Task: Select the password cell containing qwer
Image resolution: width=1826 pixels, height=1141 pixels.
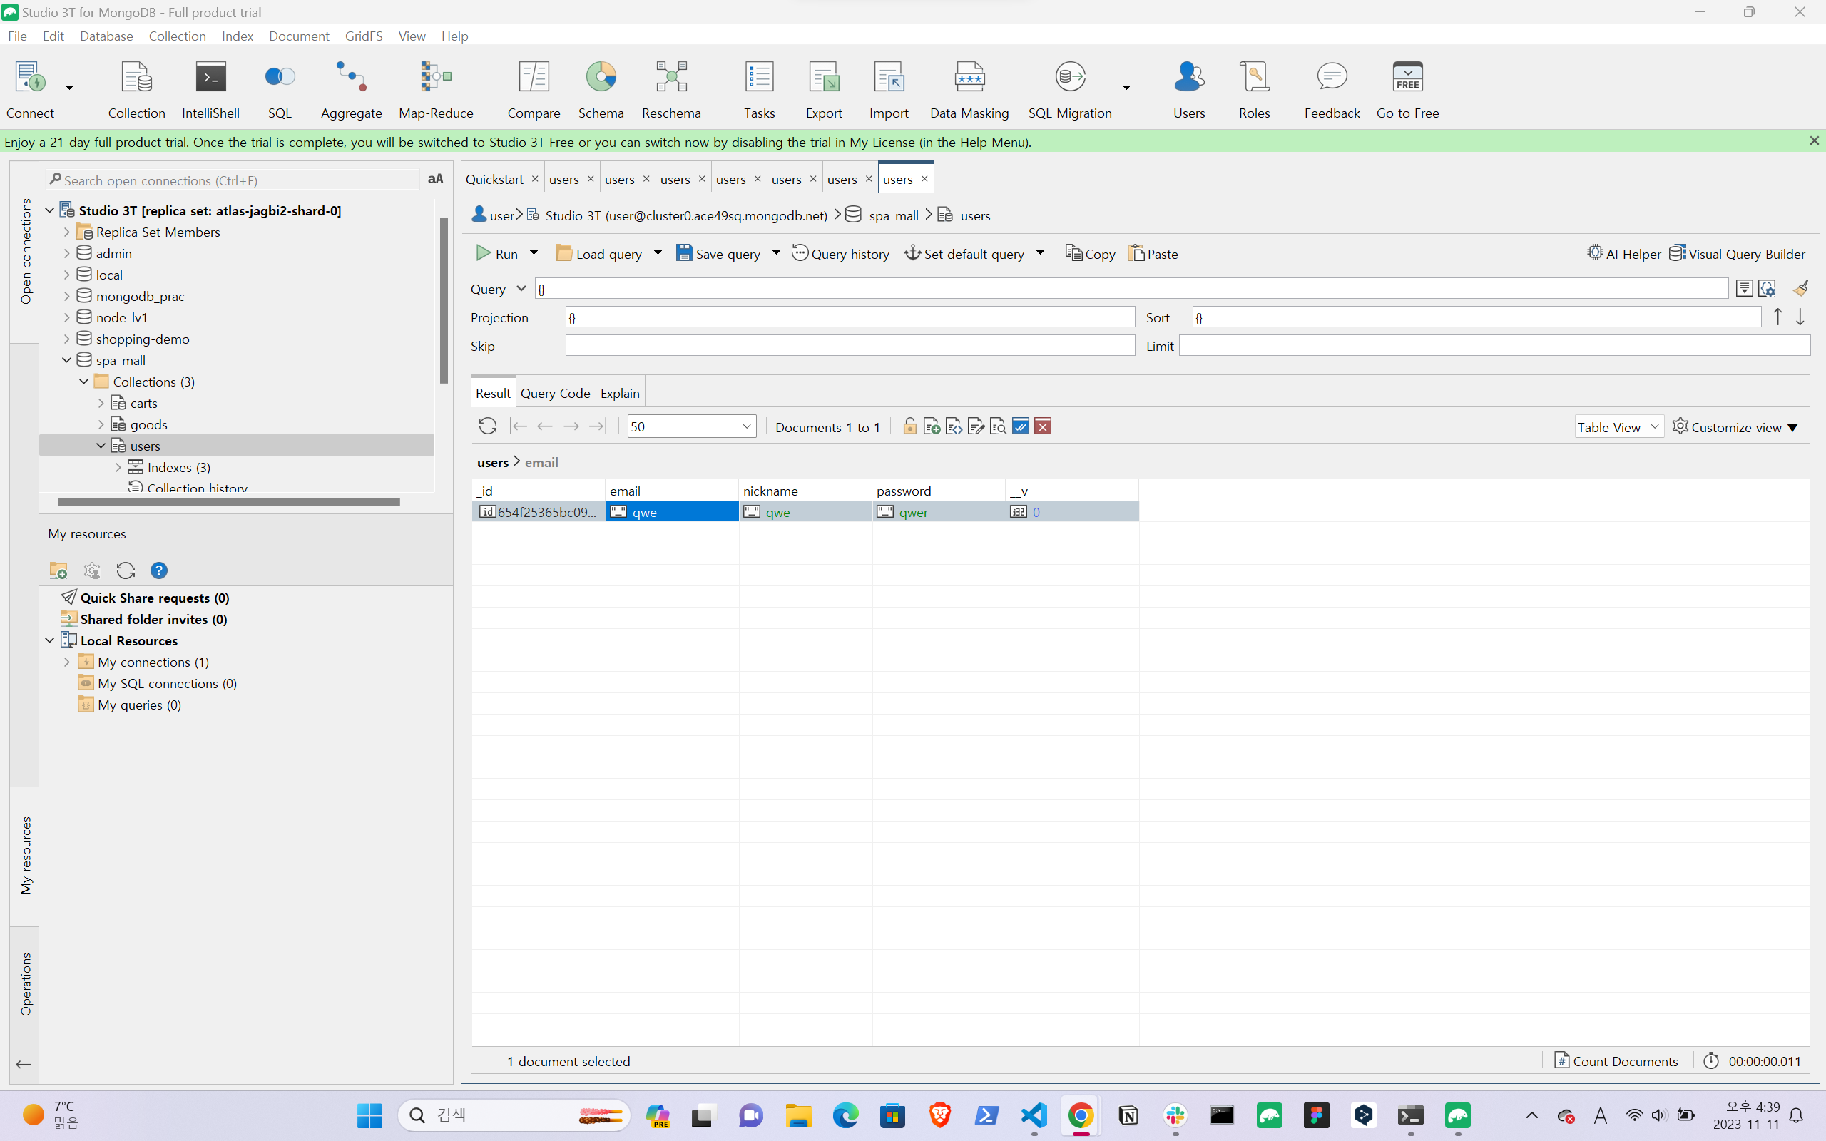Action: [939, 511]
